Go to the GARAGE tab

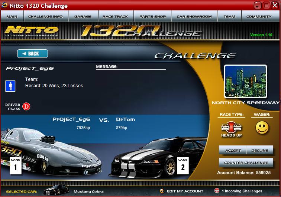point(83,16)
